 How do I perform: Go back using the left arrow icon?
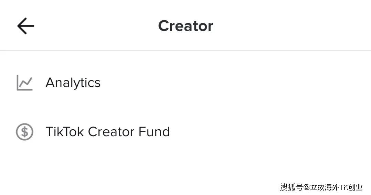(25, 26)
